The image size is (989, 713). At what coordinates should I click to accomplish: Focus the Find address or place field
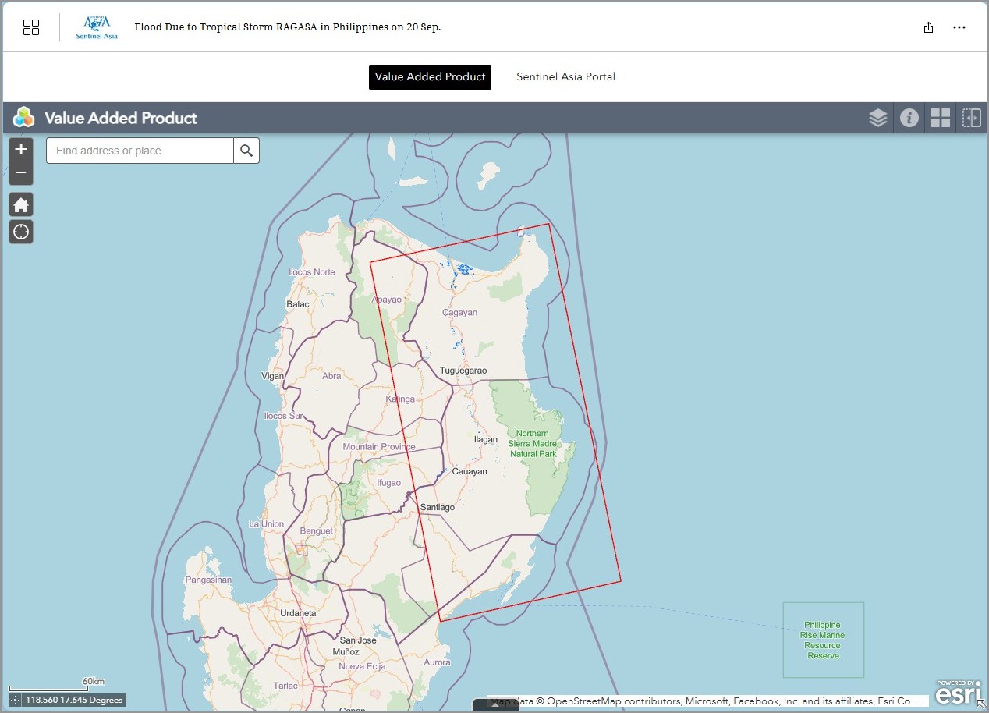pos(140,151)
